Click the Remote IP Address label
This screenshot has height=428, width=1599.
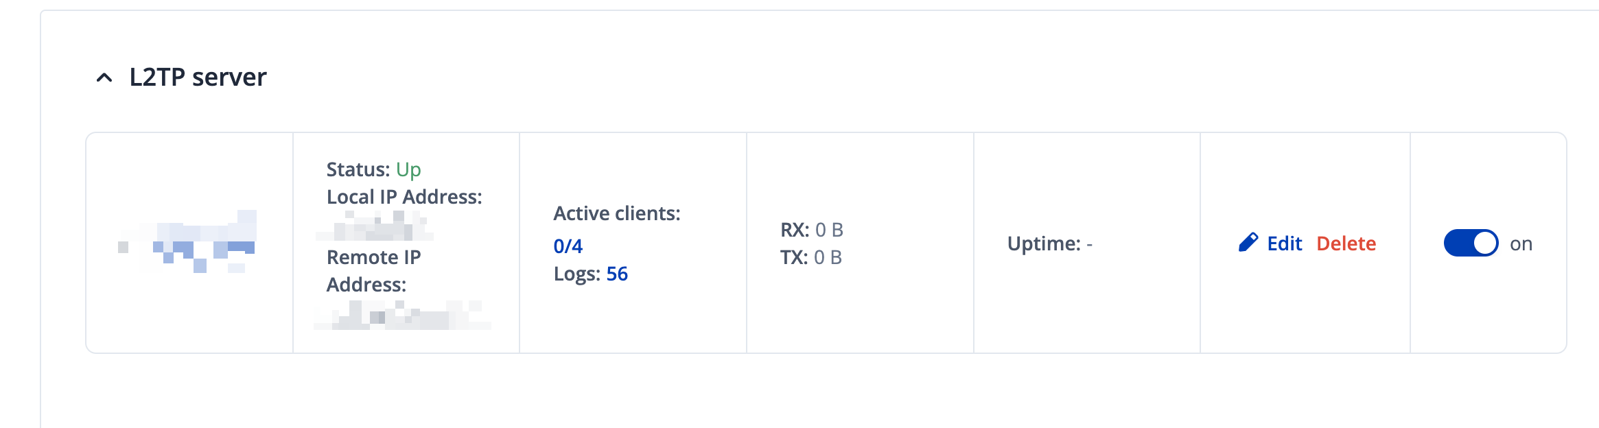(x=374, y=270)
